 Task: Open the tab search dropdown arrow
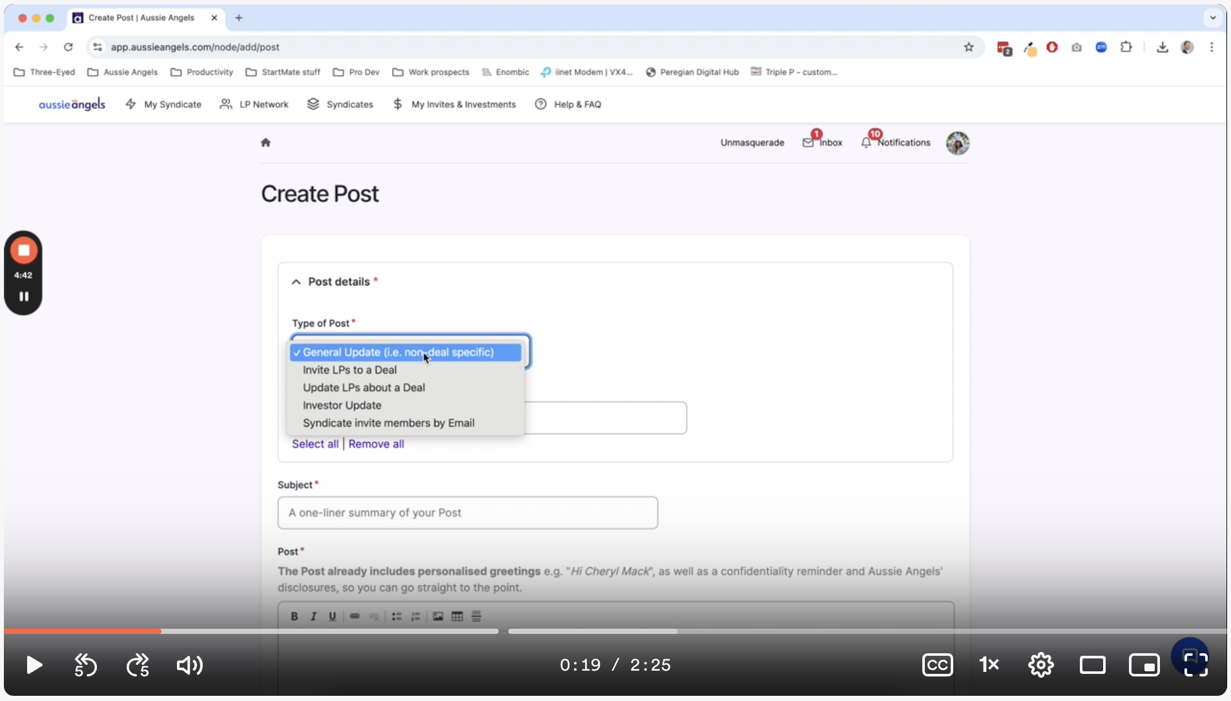(1213, 18)
